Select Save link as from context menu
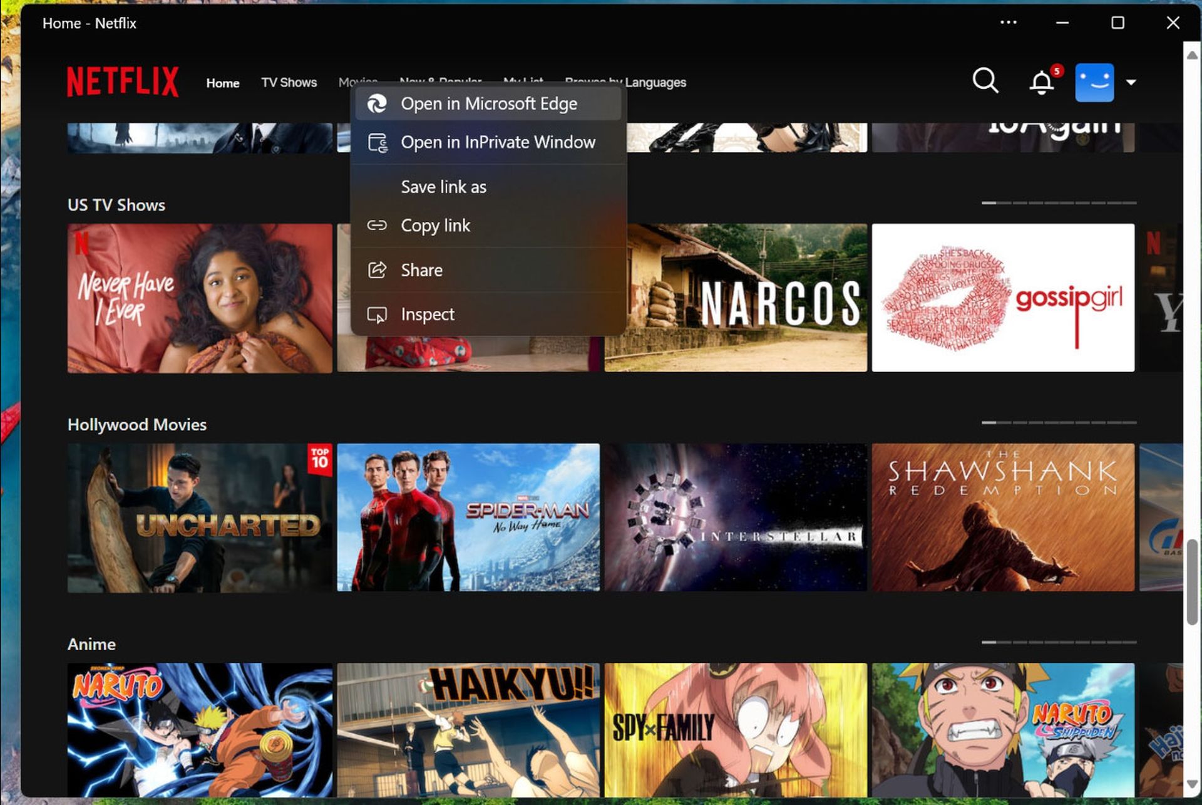The width and height of the screenshot is (1202, 805). click(443, 186)
